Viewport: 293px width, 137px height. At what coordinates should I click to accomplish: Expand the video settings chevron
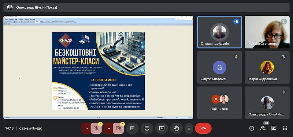109,128
